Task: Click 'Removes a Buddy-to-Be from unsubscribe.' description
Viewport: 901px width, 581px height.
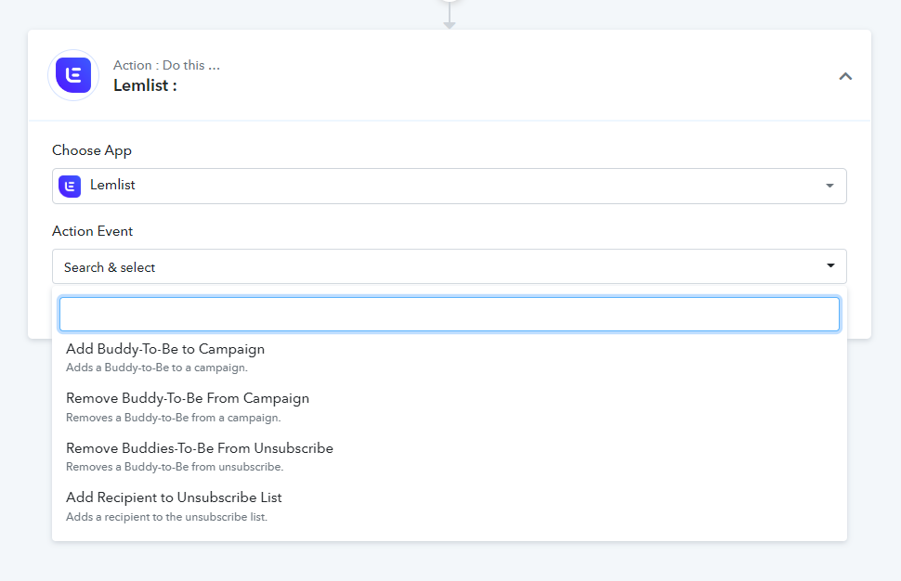Action: pyautogui.click(x=175, y=467)
